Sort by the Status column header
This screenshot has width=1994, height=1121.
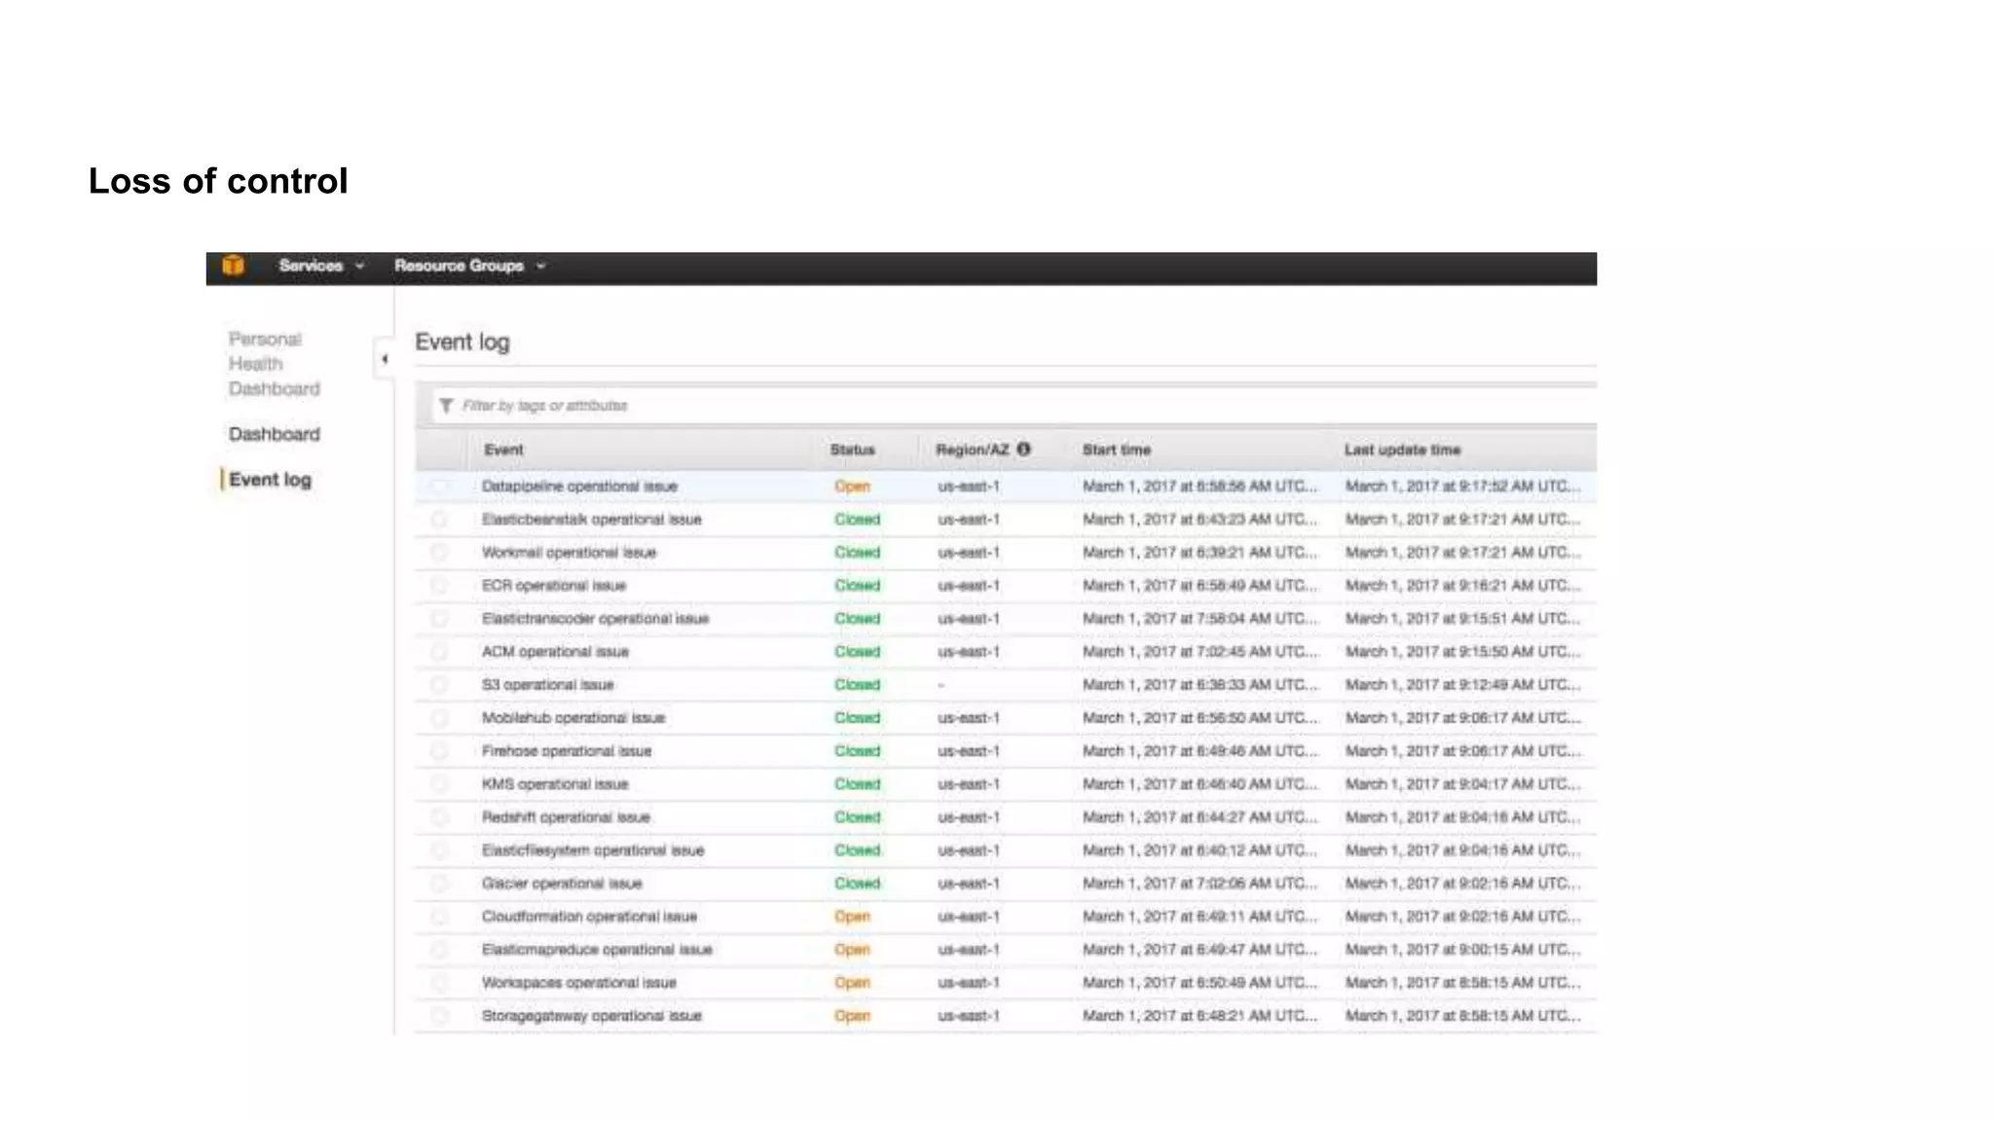(852, 450)
